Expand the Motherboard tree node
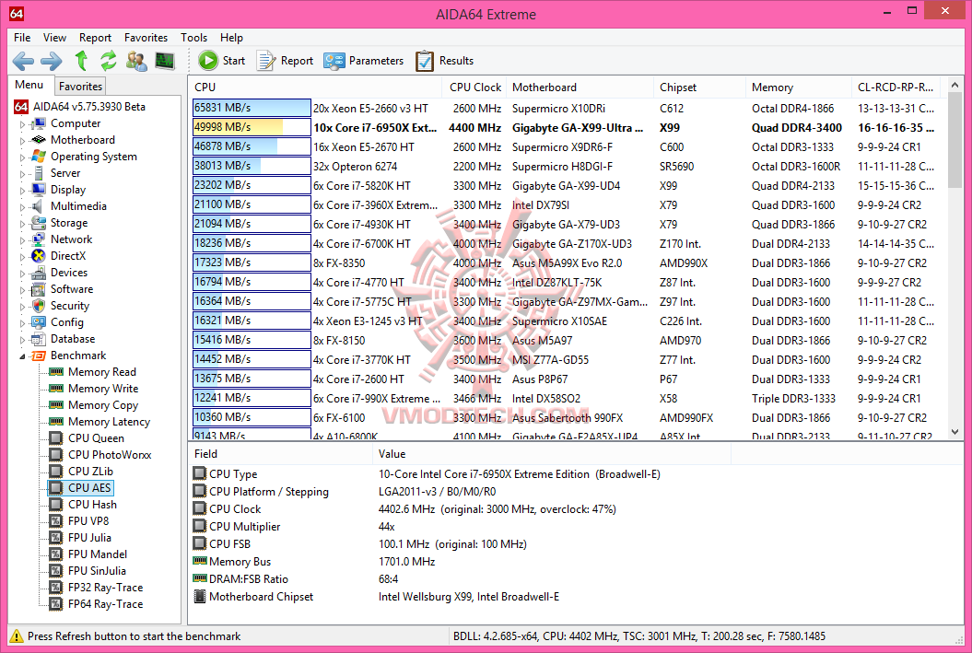972x653 pixels. click(x=23, y=141)
